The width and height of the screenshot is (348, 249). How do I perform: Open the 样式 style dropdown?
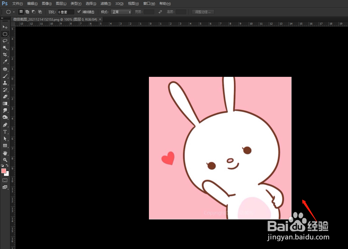(x=121, y=12)
